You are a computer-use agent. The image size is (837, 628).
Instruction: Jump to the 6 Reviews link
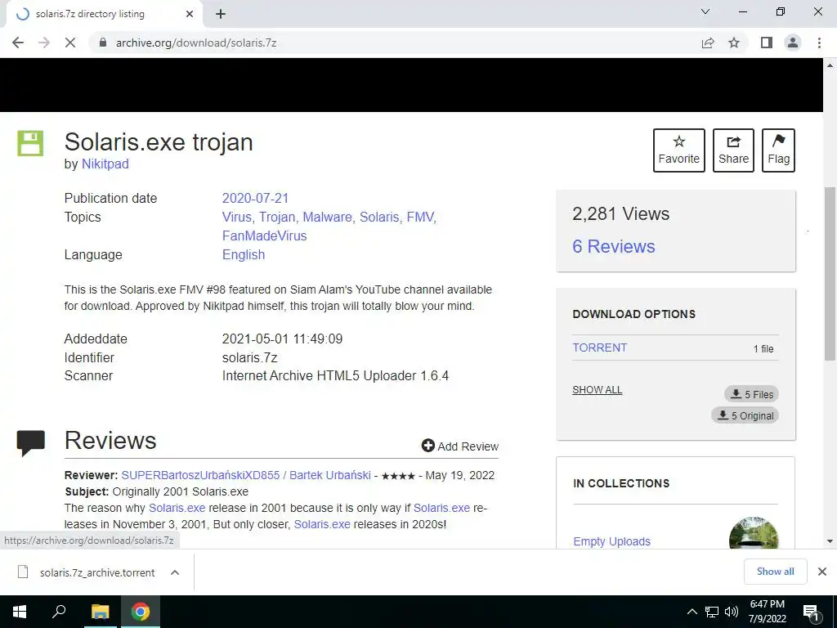pyautogui.click(x=613, y=246)
